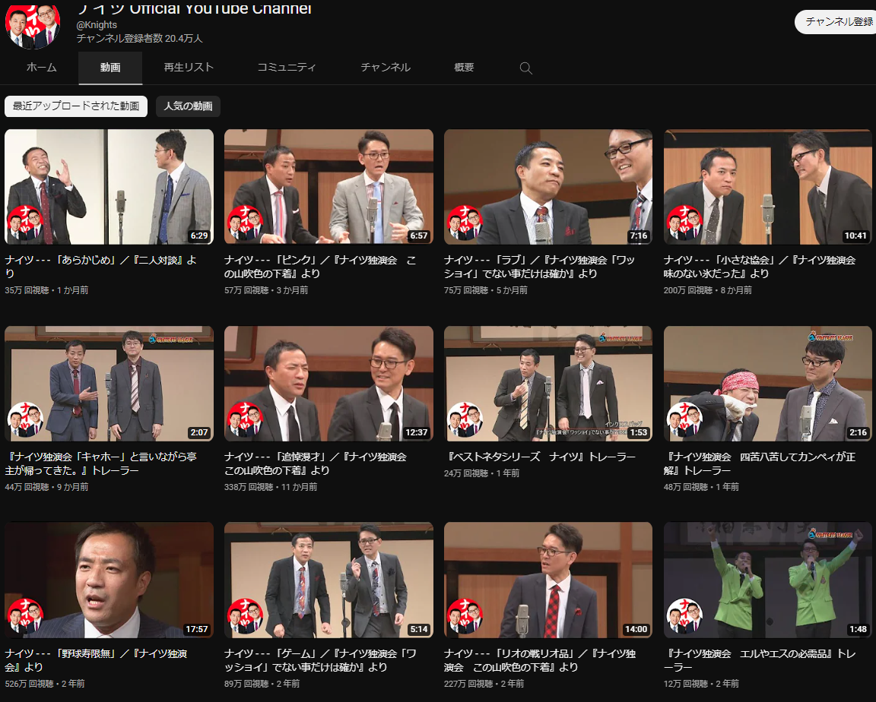Viewport: 876px width, 702px height.
Task: Open the ホーム tab
Action: pyautogui.click(x=41, y=68)
